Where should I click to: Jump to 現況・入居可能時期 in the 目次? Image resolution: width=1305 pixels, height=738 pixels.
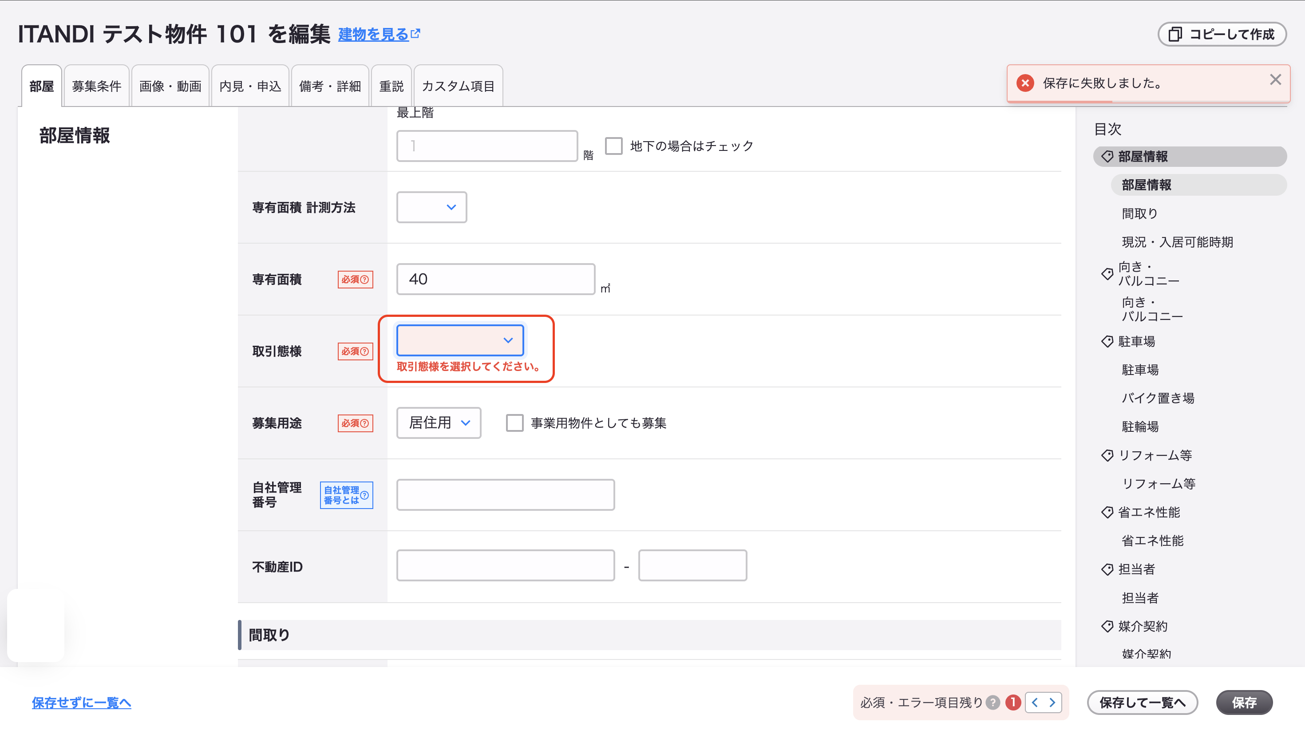coord(1177,242)
